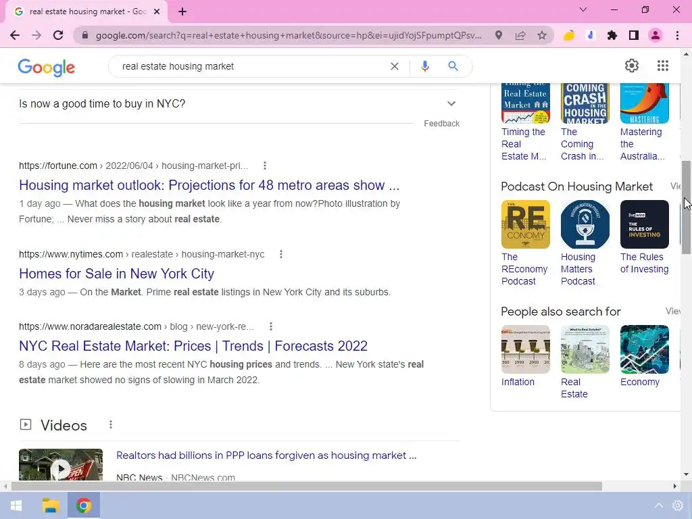The width and height of the screenshot is (692, 519).
Task: Select the Economy related search
Action: pyautogui.click(x=644, y=357)
